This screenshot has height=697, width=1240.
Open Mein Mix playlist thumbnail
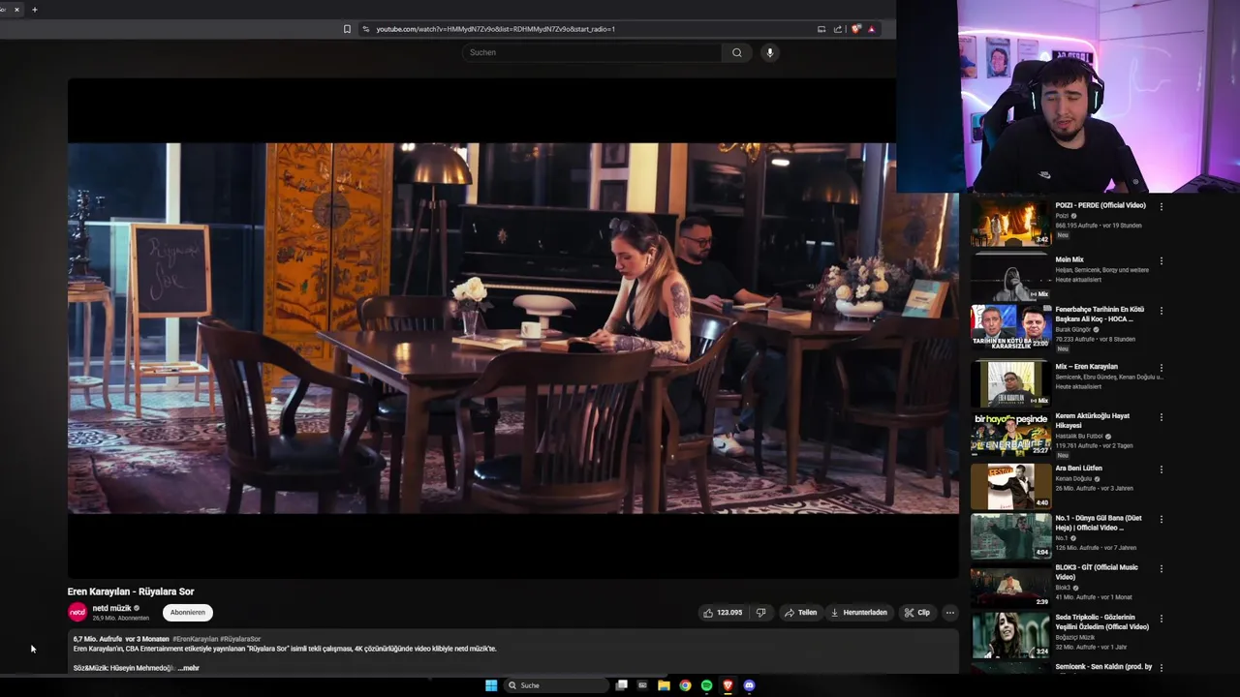click(x=1010, y=277)
